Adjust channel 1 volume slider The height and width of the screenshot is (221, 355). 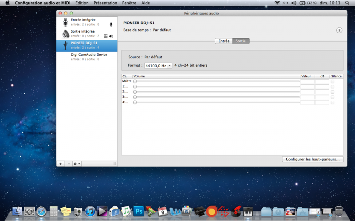click(217, 87)
